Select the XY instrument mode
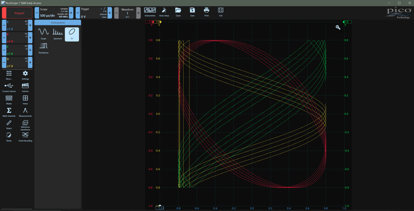The width and height of the screenshot is (414, 211). [x=72, y=34]
